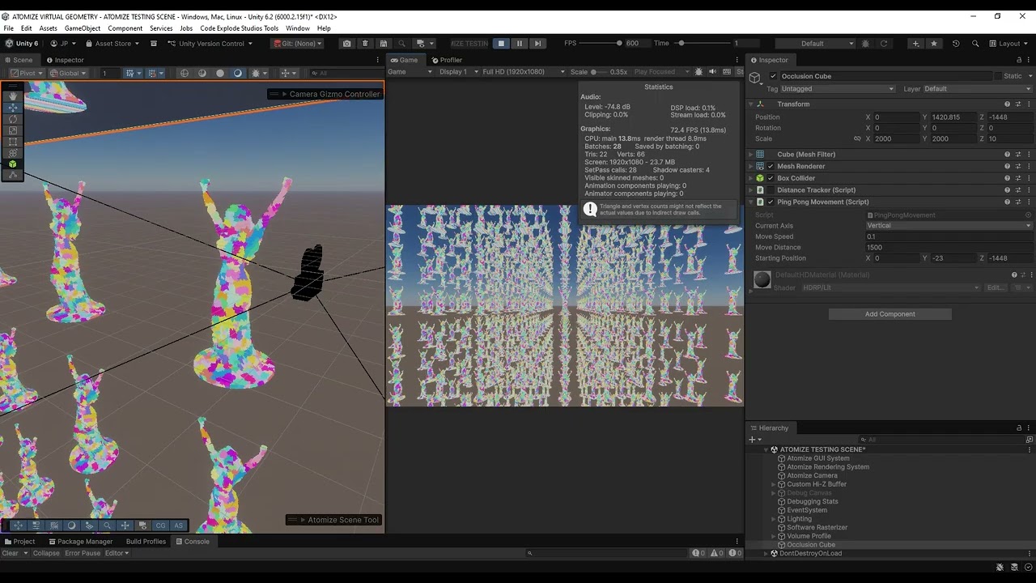The width and height of the screenshot is (1036, 583).
Task: Toggle Collapse in Console toolbar
Action: (x=46, y=554)
